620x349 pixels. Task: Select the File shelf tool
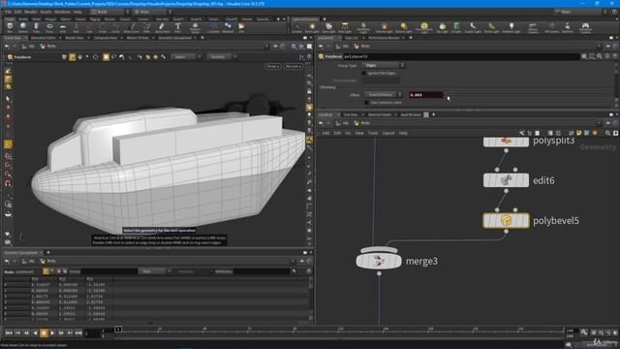pos(241,27)
